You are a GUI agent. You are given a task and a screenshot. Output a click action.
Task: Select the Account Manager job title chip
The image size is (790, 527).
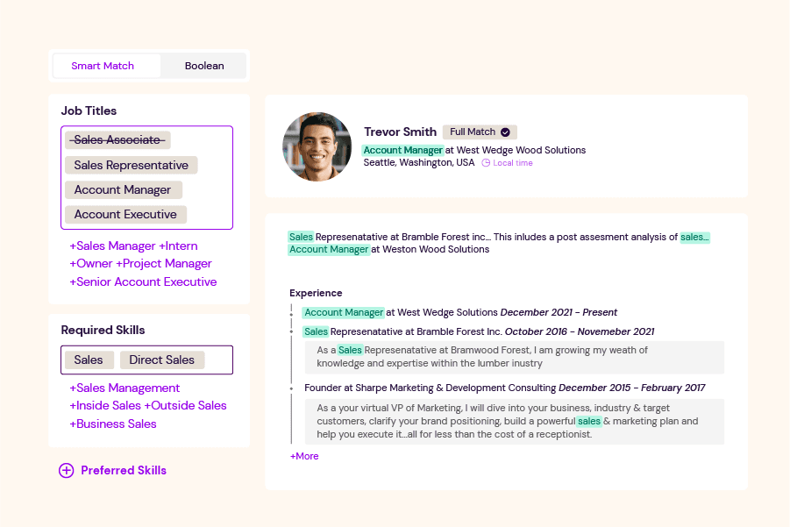(123, 189)
